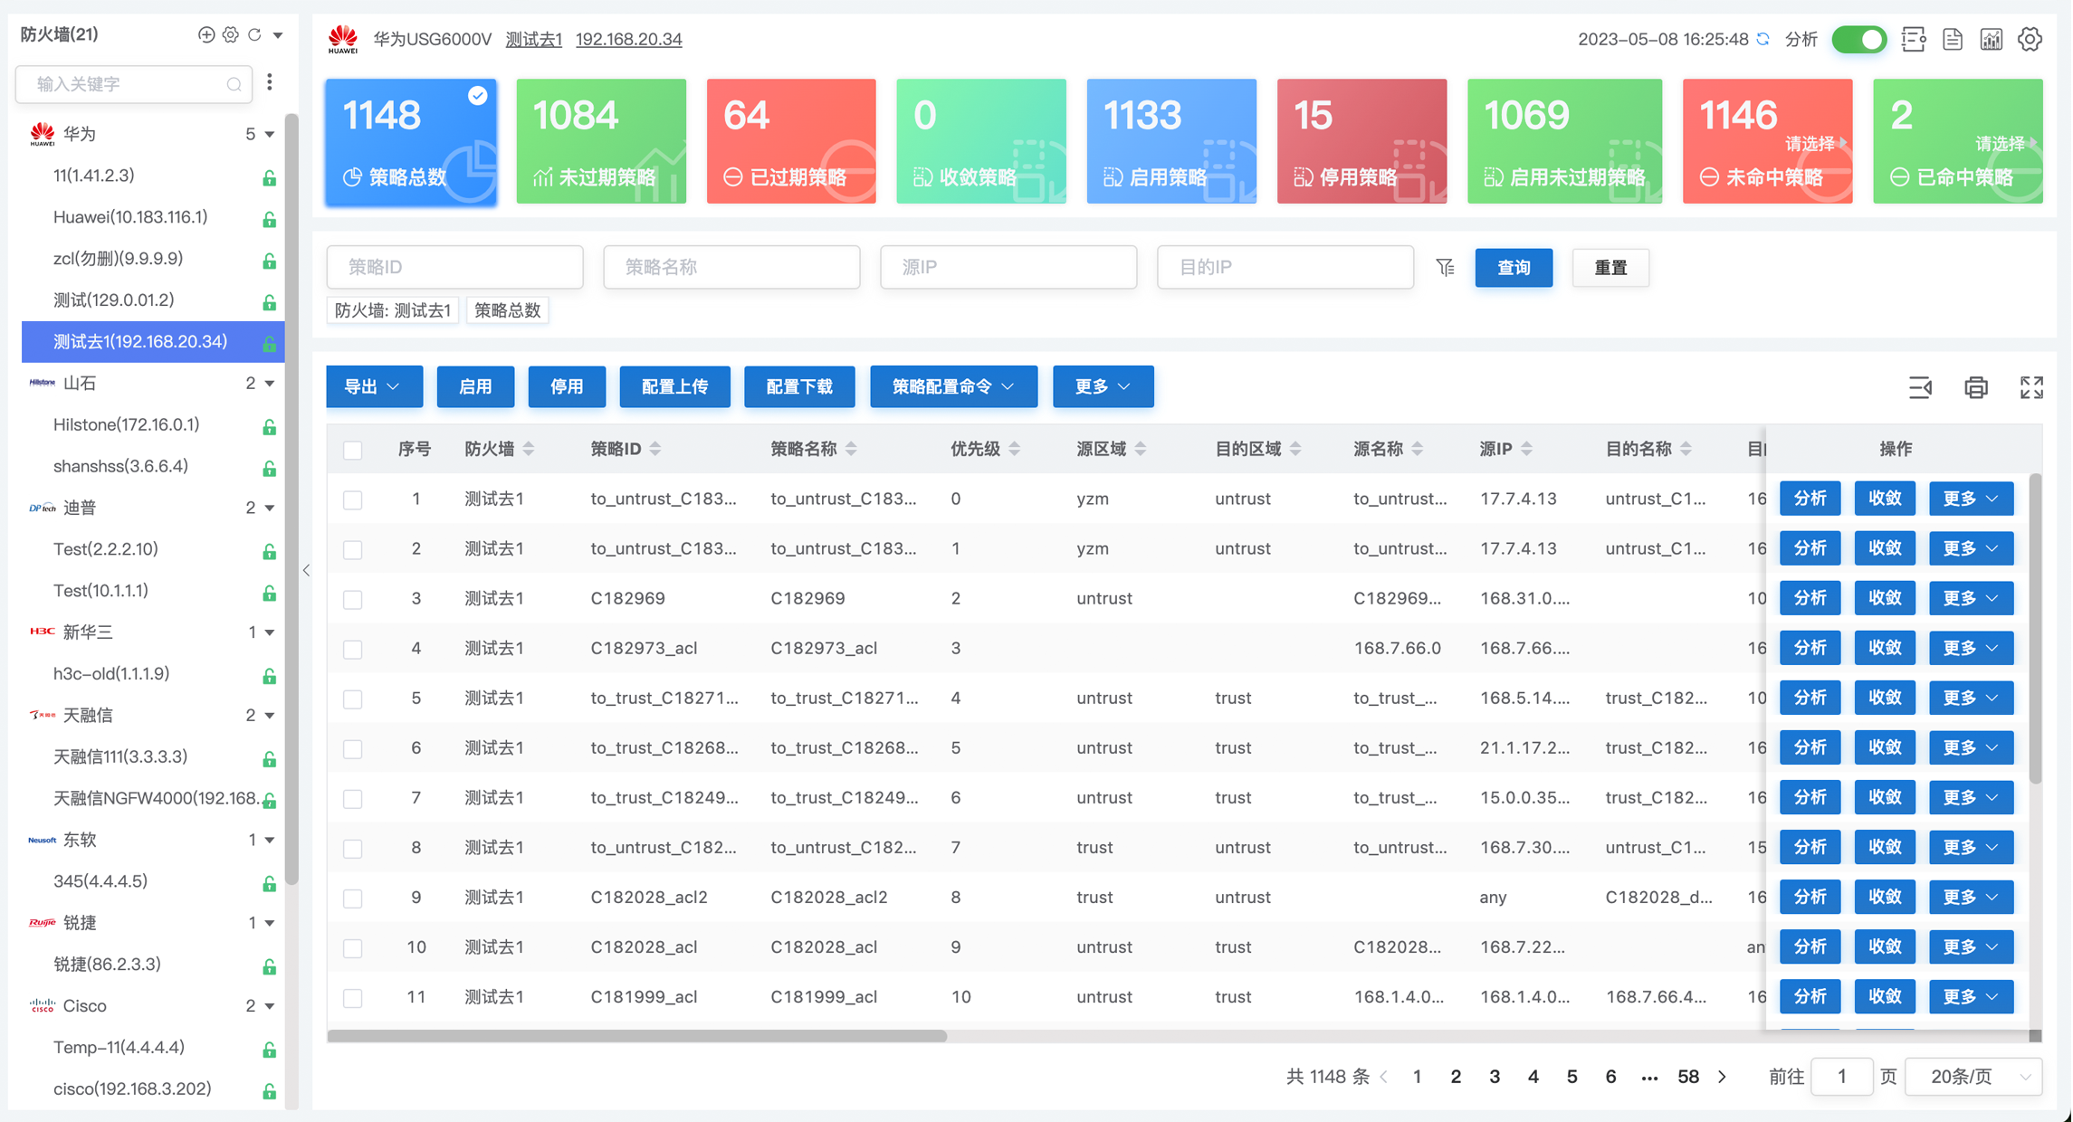Screen dimensions: 2073x1122
Task: Refresh the timestamp next to 16:25:48
Action: tap(1763, 39)
